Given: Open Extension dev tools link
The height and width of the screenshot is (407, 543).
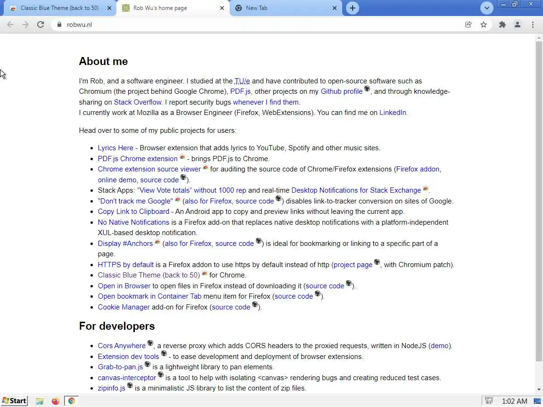Looking at the screenshot, I should pos(128,357).
